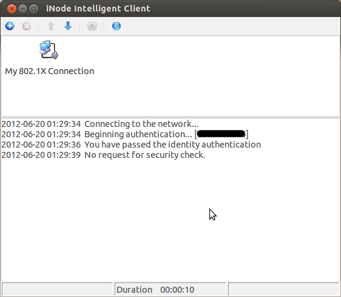The image size is (341, 297).
Task: Click the 'Connecting to the network...' log line
Action: point(100,124)
